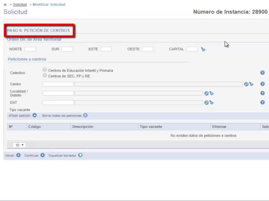Click the Continuar text button
Image resolution: width=269 pixels, height=201 pixels.
[x=31, y=155]
